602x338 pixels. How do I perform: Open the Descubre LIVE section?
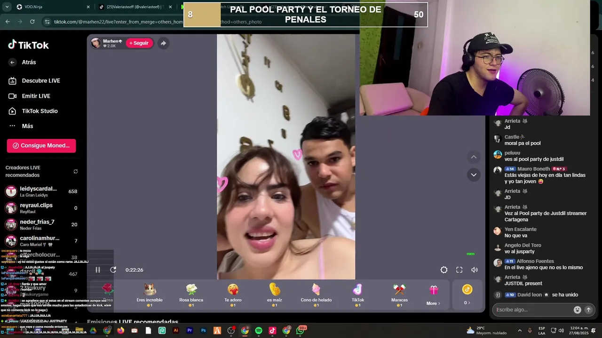point(34,81)
